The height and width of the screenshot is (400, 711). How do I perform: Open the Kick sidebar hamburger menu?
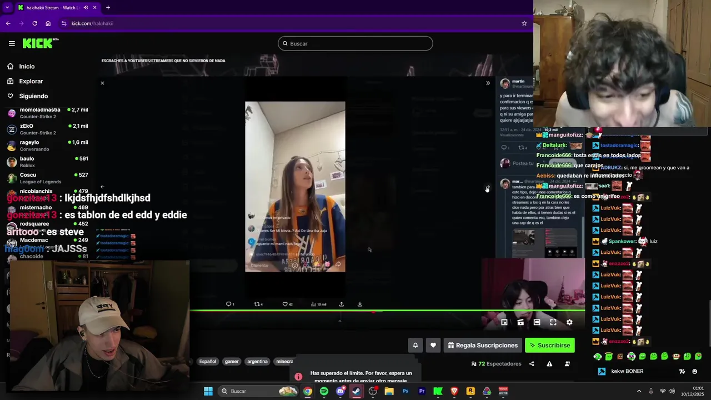pos(12,43)
